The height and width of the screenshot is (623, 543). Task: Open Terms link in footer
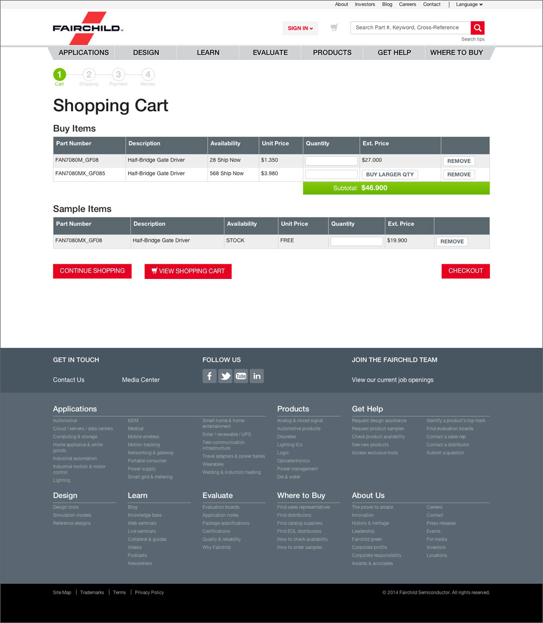[119, 593]
